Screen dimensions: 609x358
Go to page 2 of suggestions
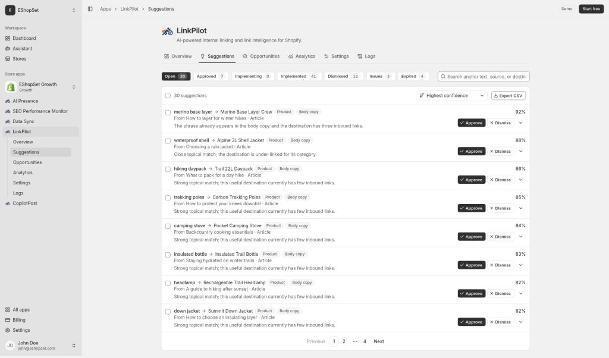coord(344,341)
